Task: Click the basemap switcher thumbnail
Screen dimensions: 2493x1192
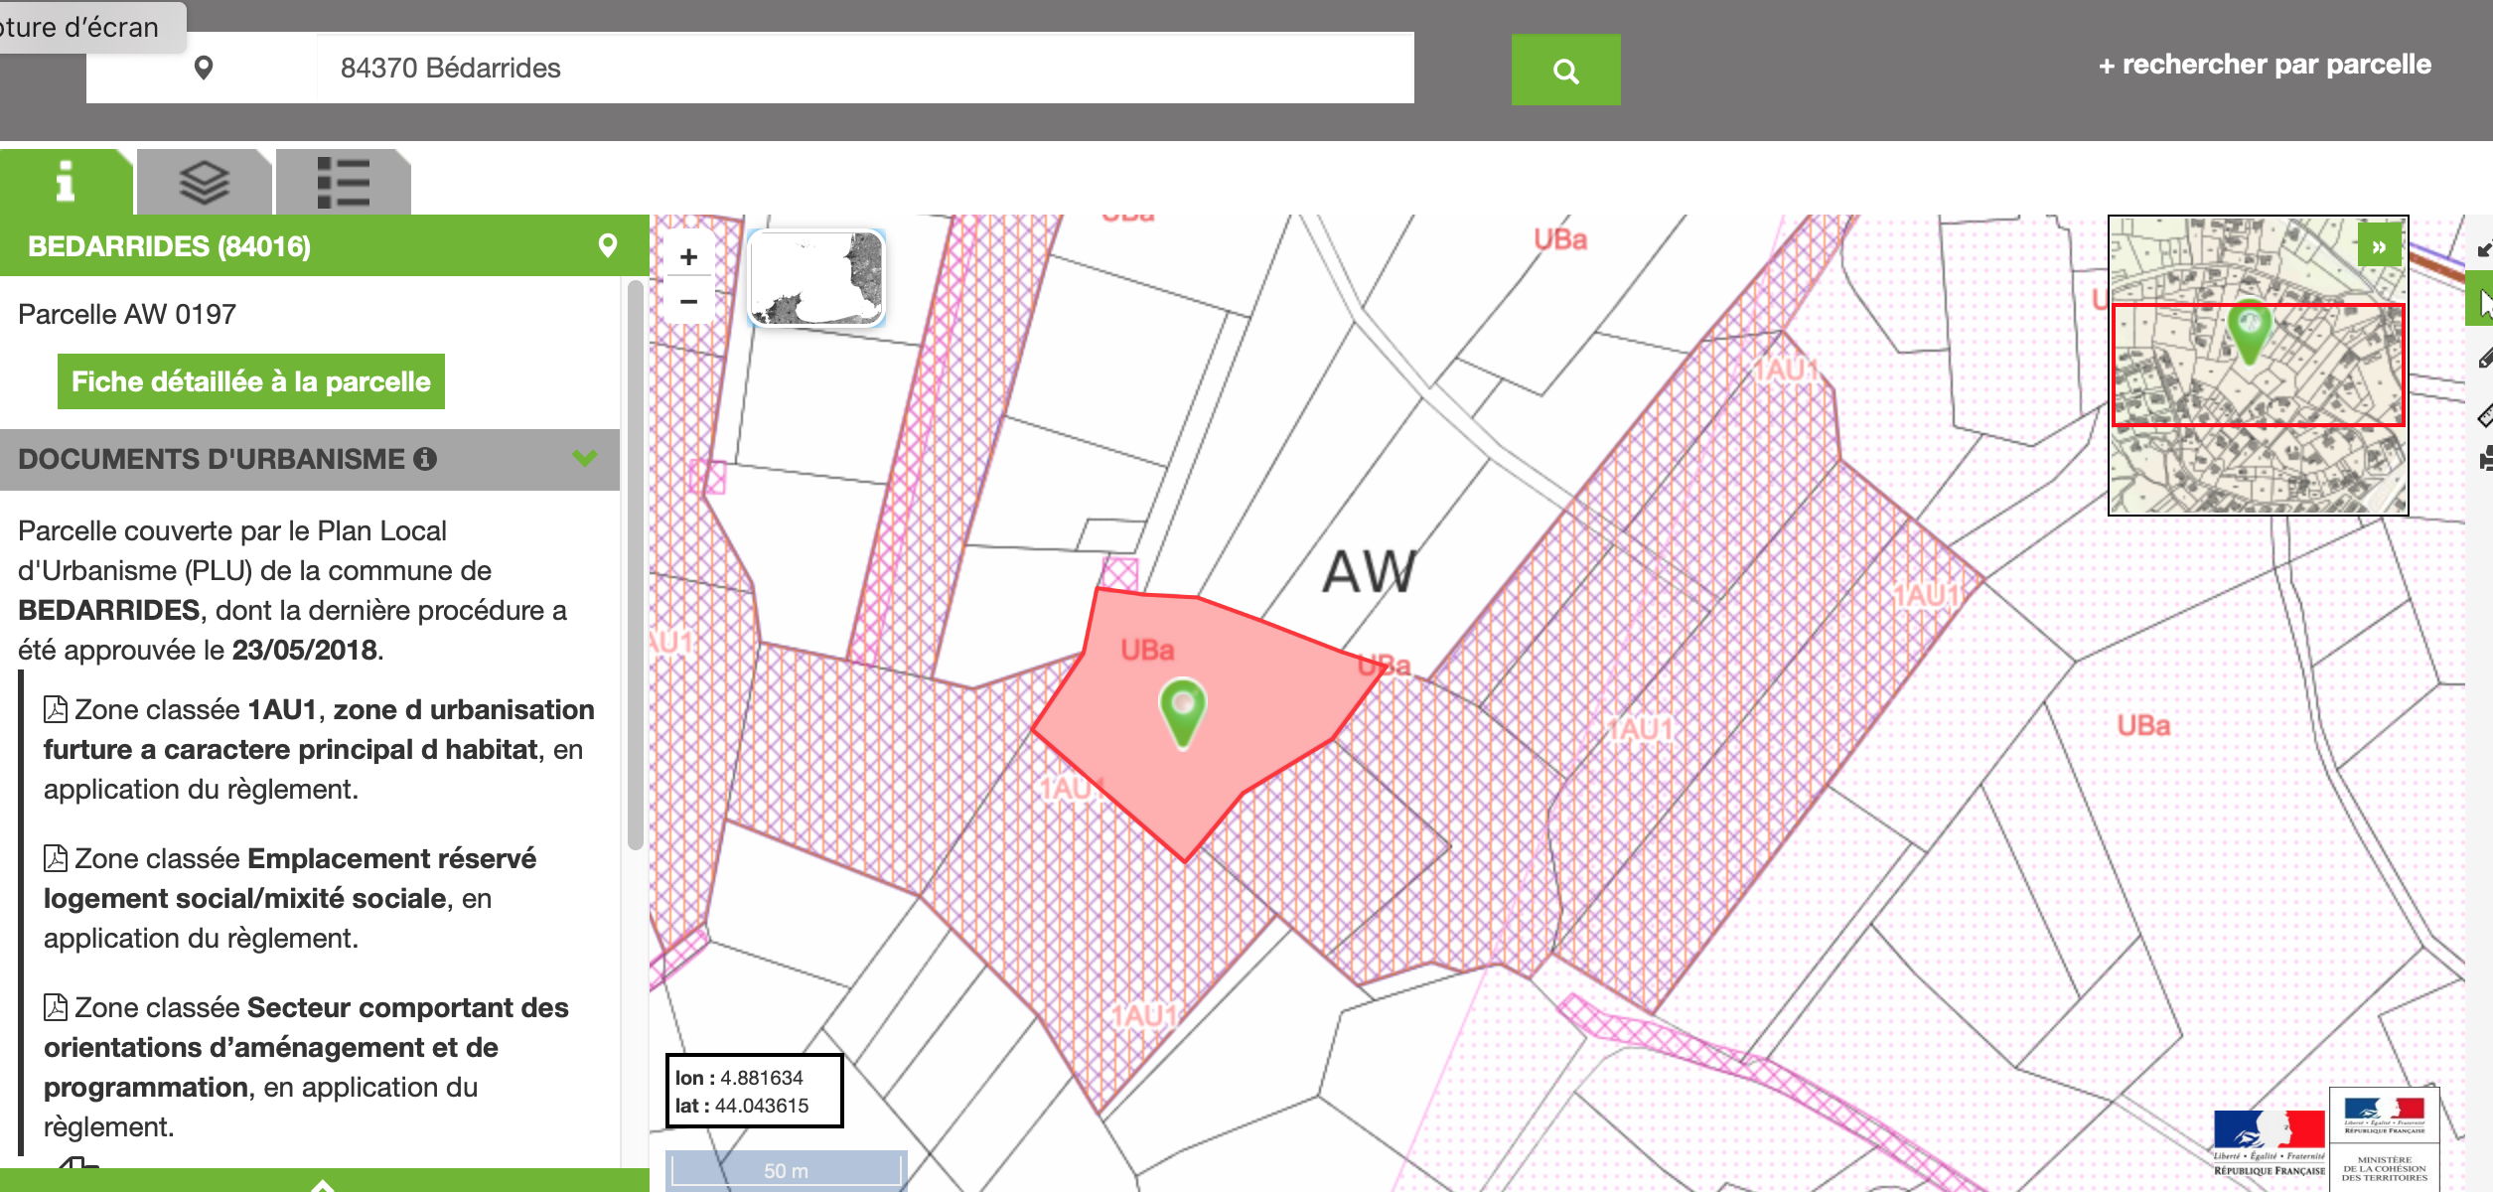Action: [816, 277]
